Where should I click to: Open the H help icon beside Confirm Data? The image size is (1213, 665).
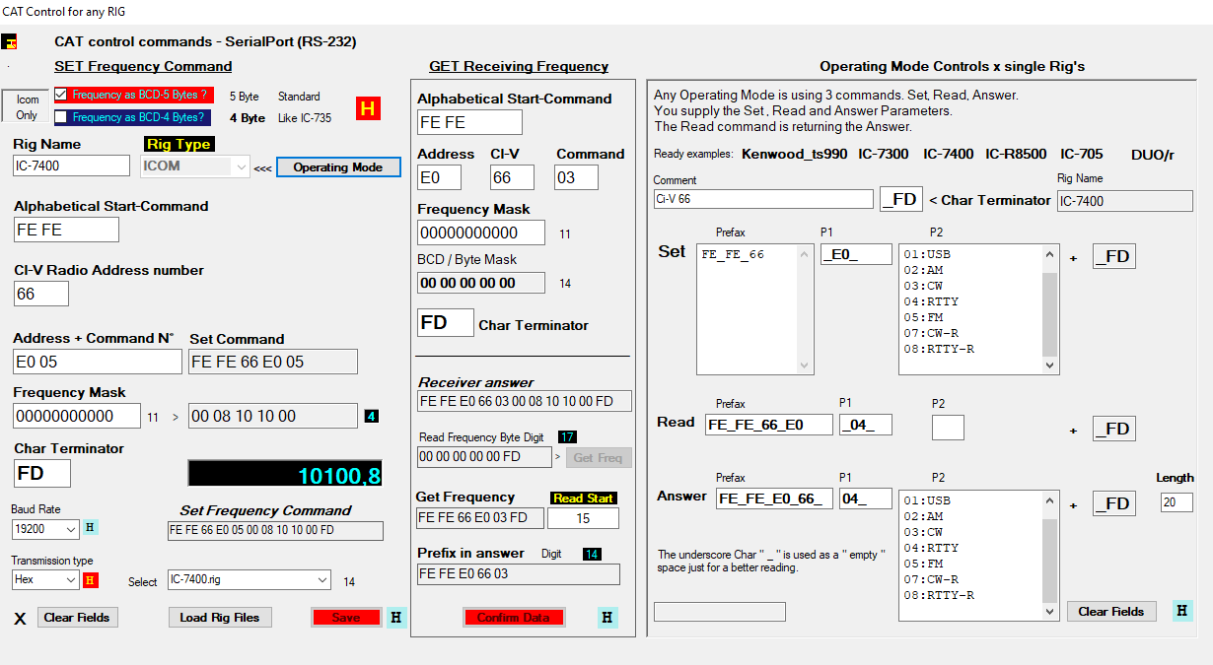click(x=607, y=618)
